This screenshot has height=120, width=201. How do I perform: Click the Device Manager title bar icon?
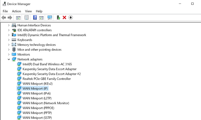pyautogui.click(x=4, y=4)
